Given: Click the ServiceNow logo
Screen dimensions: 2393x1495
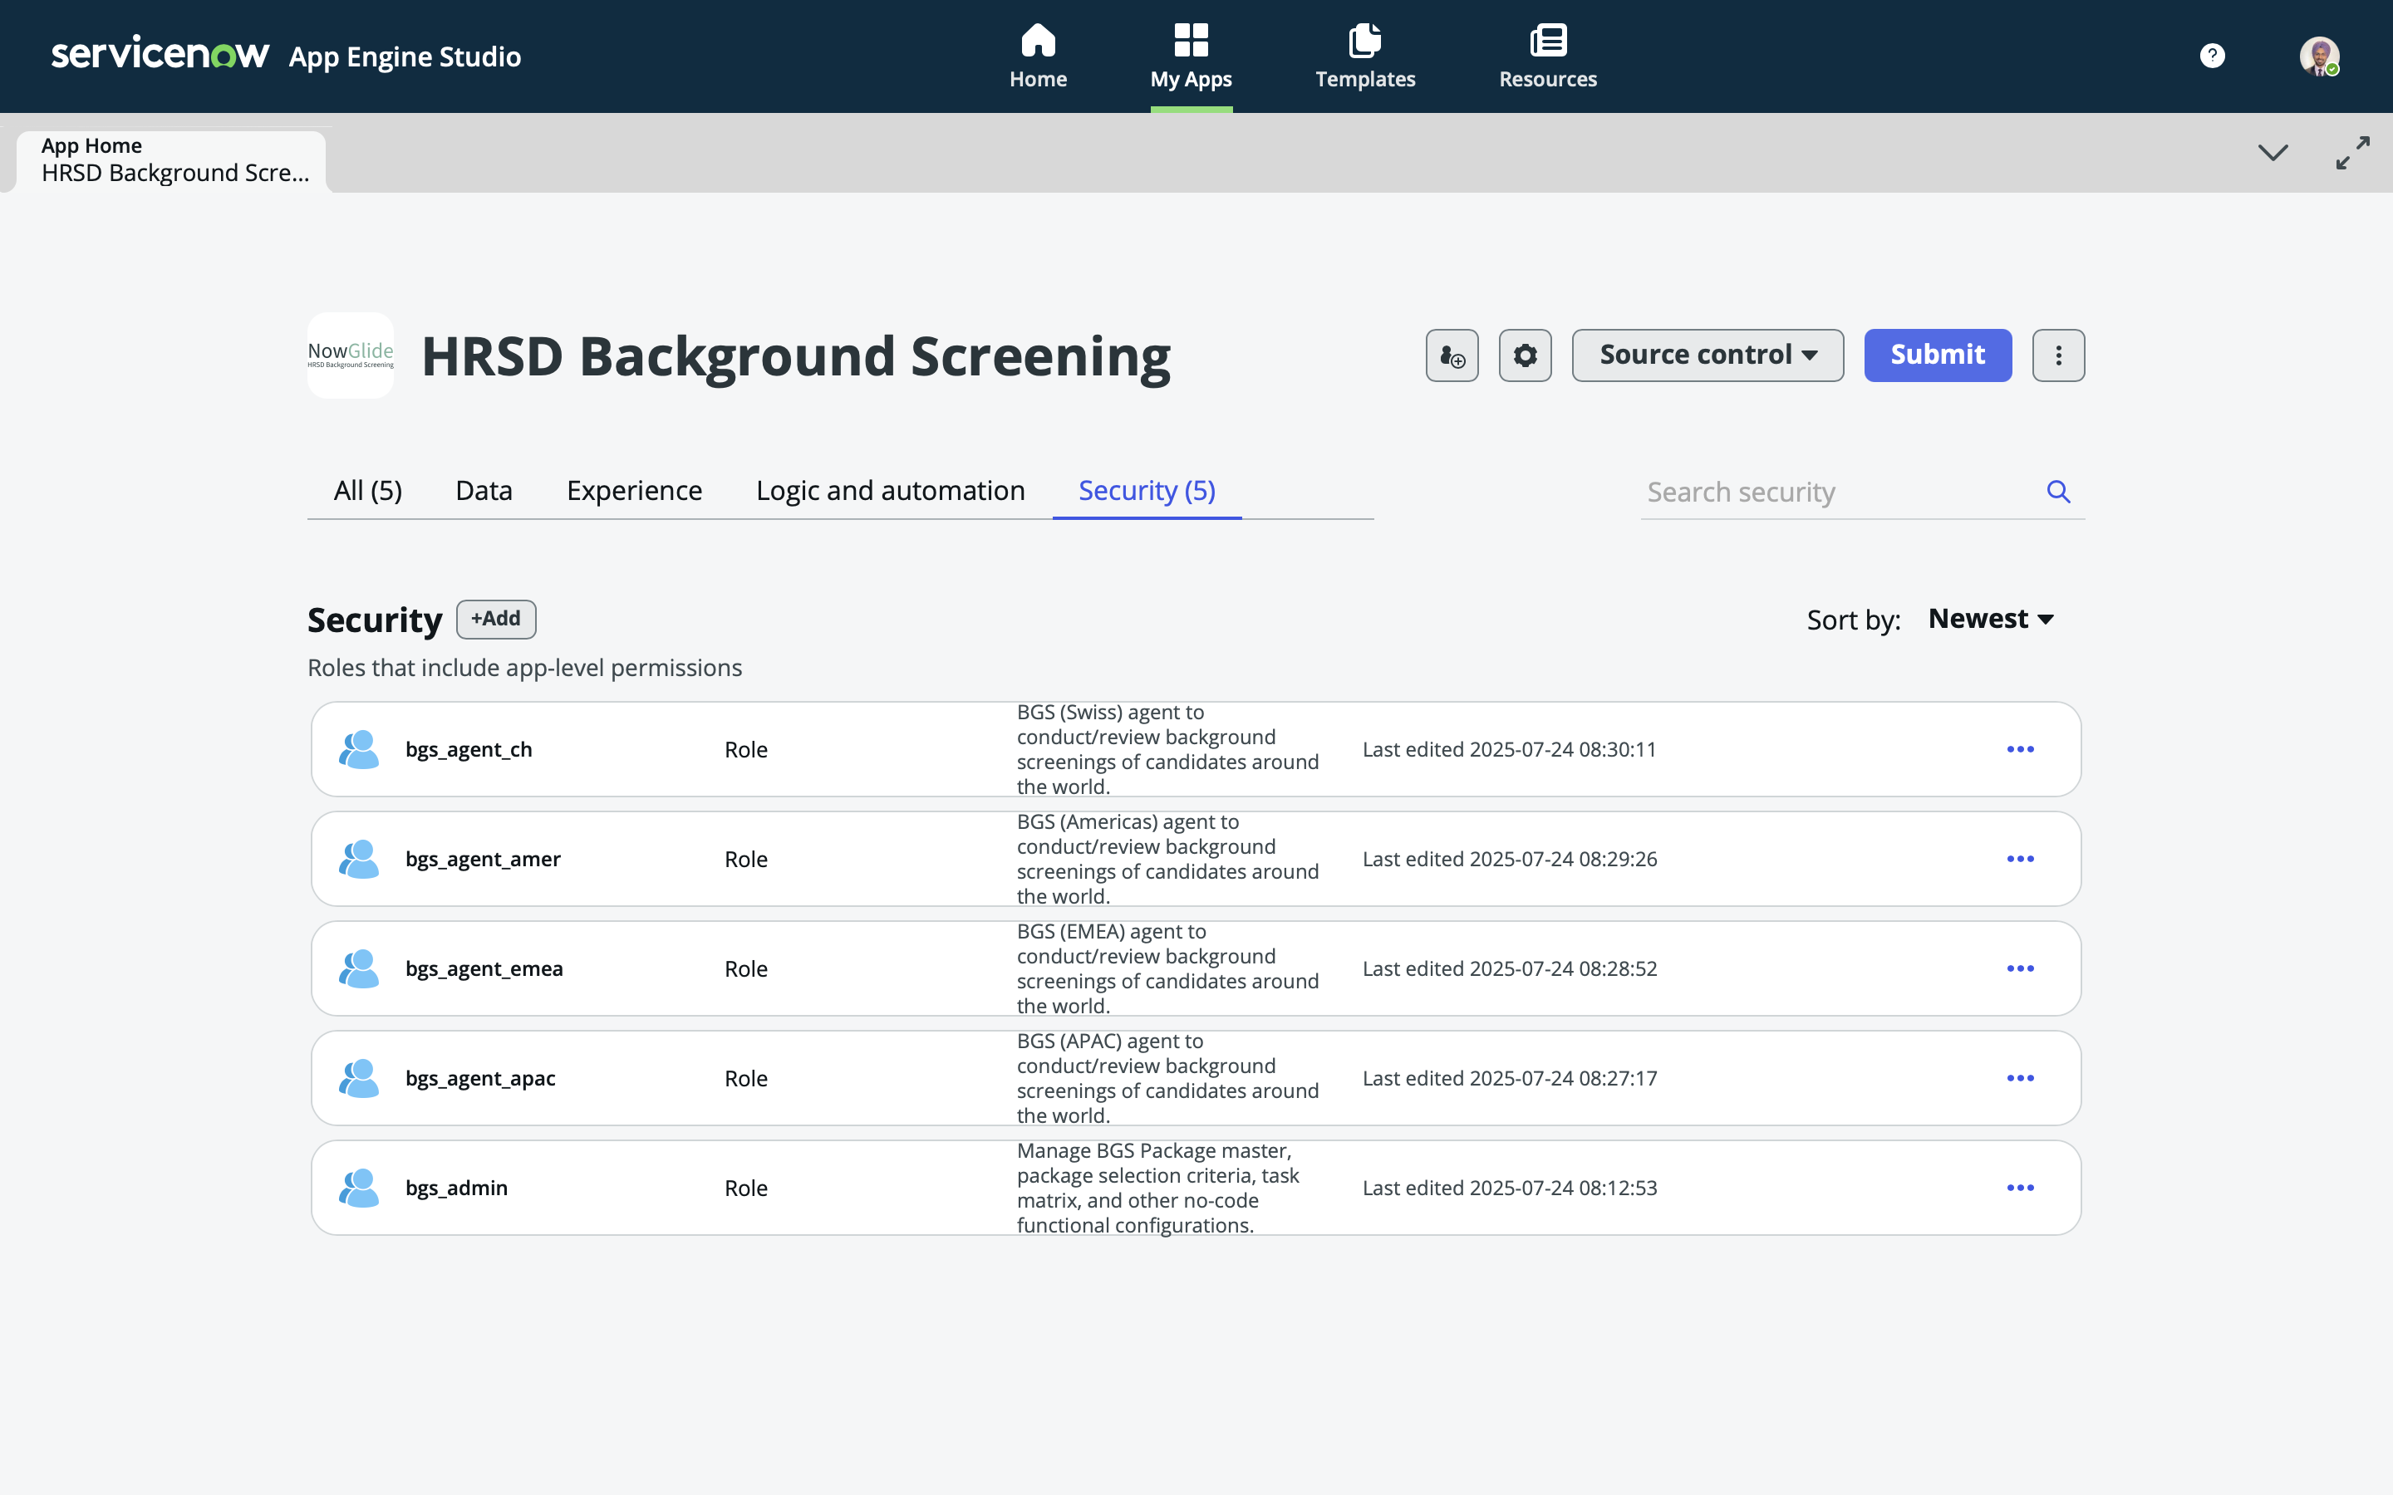Looking at the screenshot, I should point(160,54).
